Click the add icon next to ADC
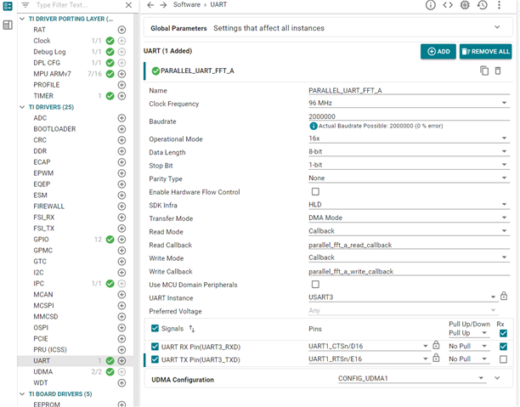520x407 pixels. [x=122, y=118]
